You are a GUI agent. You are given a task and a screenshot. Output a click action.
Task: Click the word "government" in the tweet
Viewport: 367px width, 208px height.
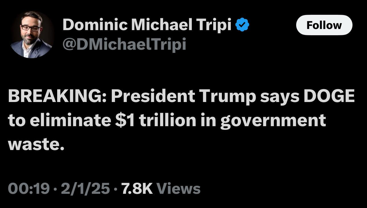coord(273,120)
